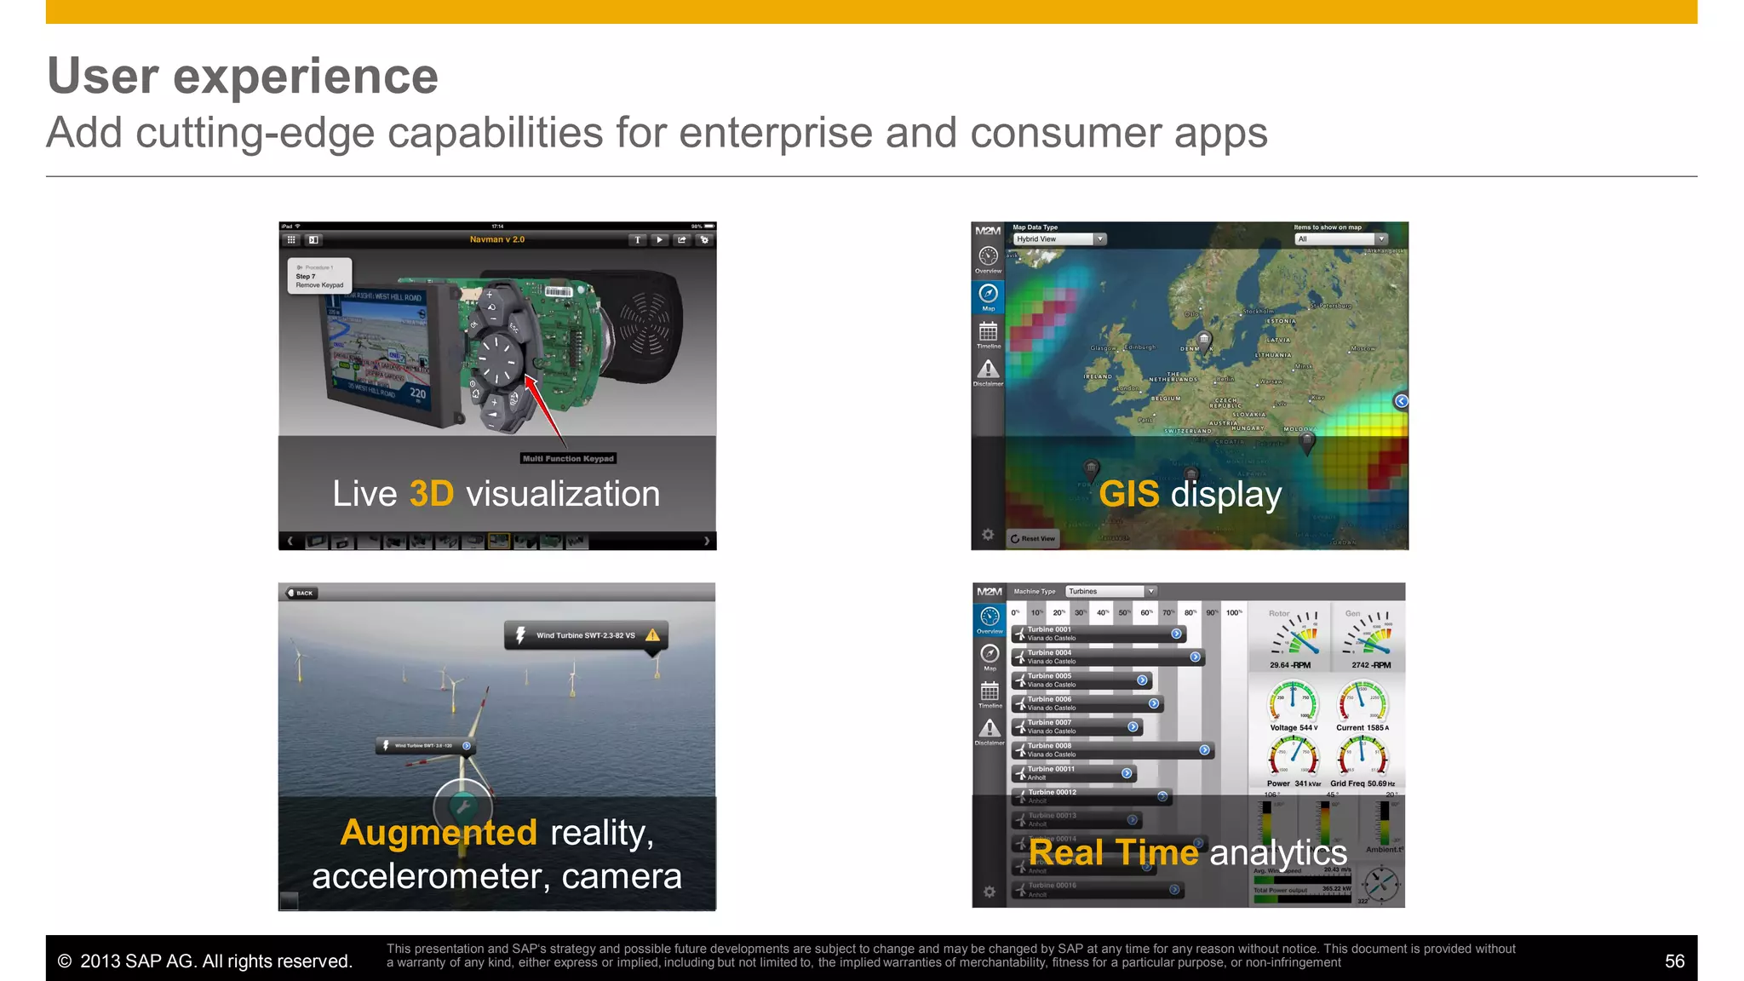This screenshot has height=981, width=1744.
Task: Open Timeline tab in analytics sidebar
Action: (x=990, y=694)
